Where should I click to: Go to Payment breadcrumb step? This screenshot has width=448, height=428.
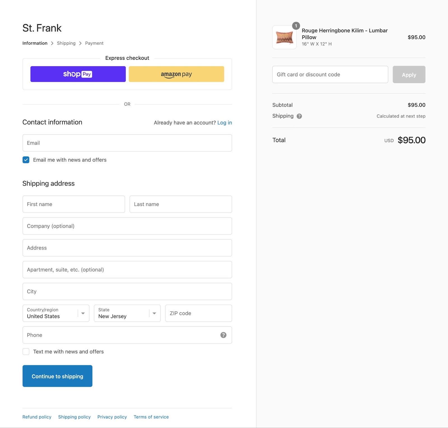(x=94, y=43)
